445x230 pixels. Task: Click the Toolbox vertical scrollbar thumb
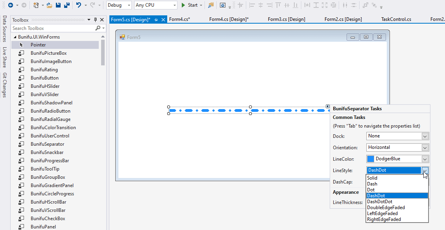coord(103,52)
